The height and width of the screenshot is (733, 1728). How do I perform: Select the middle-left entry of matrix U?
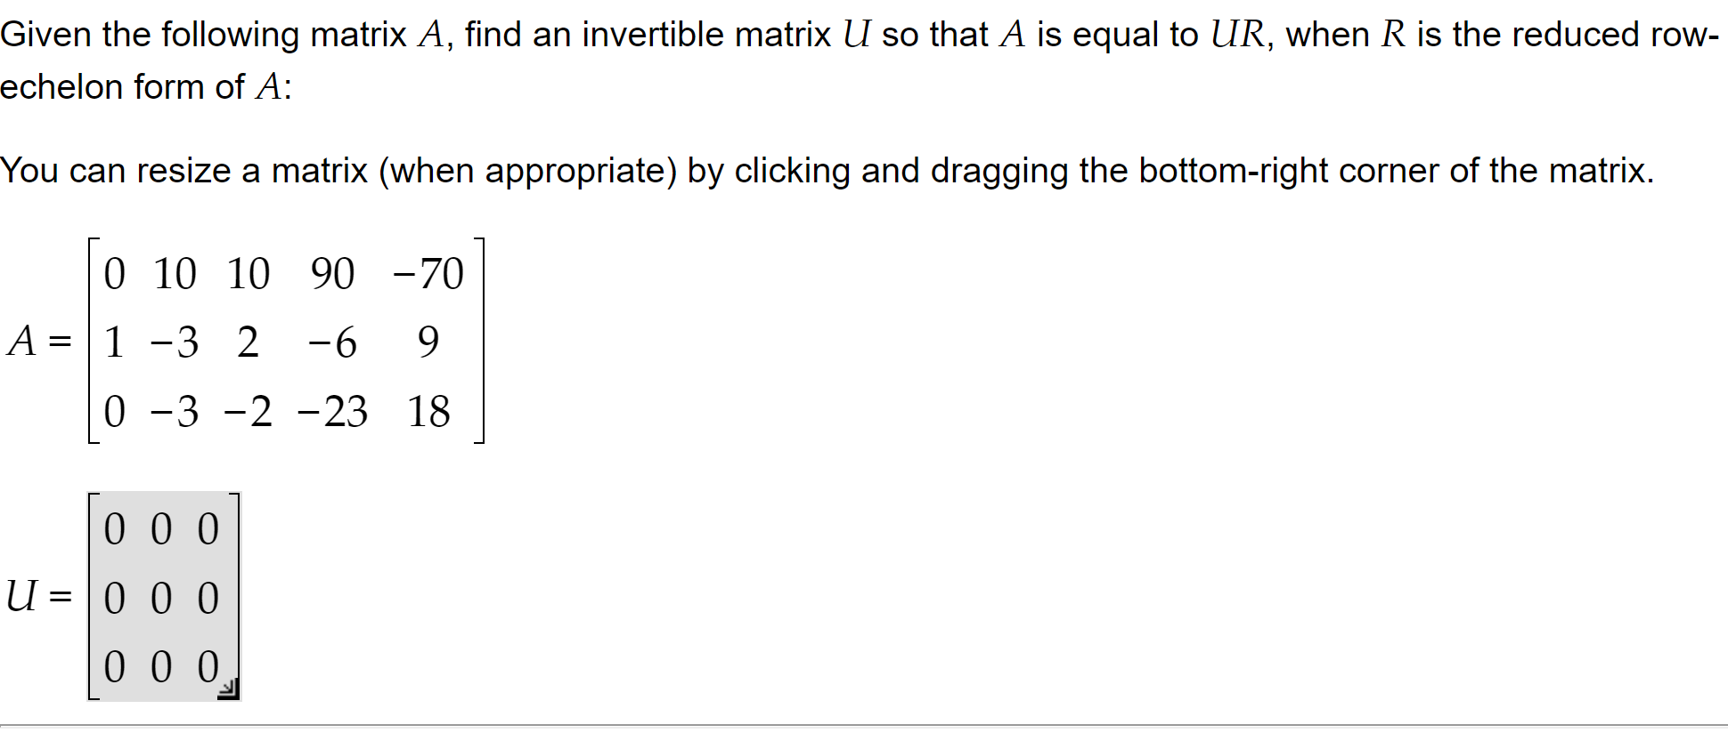point(113,599)
